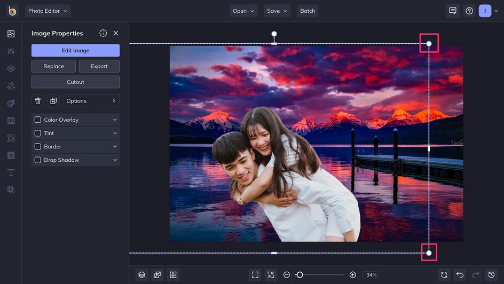Click the zoom slider handle
The height and width of the screenshot is (284, 504).
tap(300, 274)
